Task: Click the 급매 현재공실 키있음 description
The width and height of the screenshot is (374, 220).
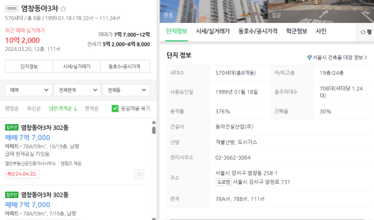Action: pyautogui.click(x=27, y=154)
